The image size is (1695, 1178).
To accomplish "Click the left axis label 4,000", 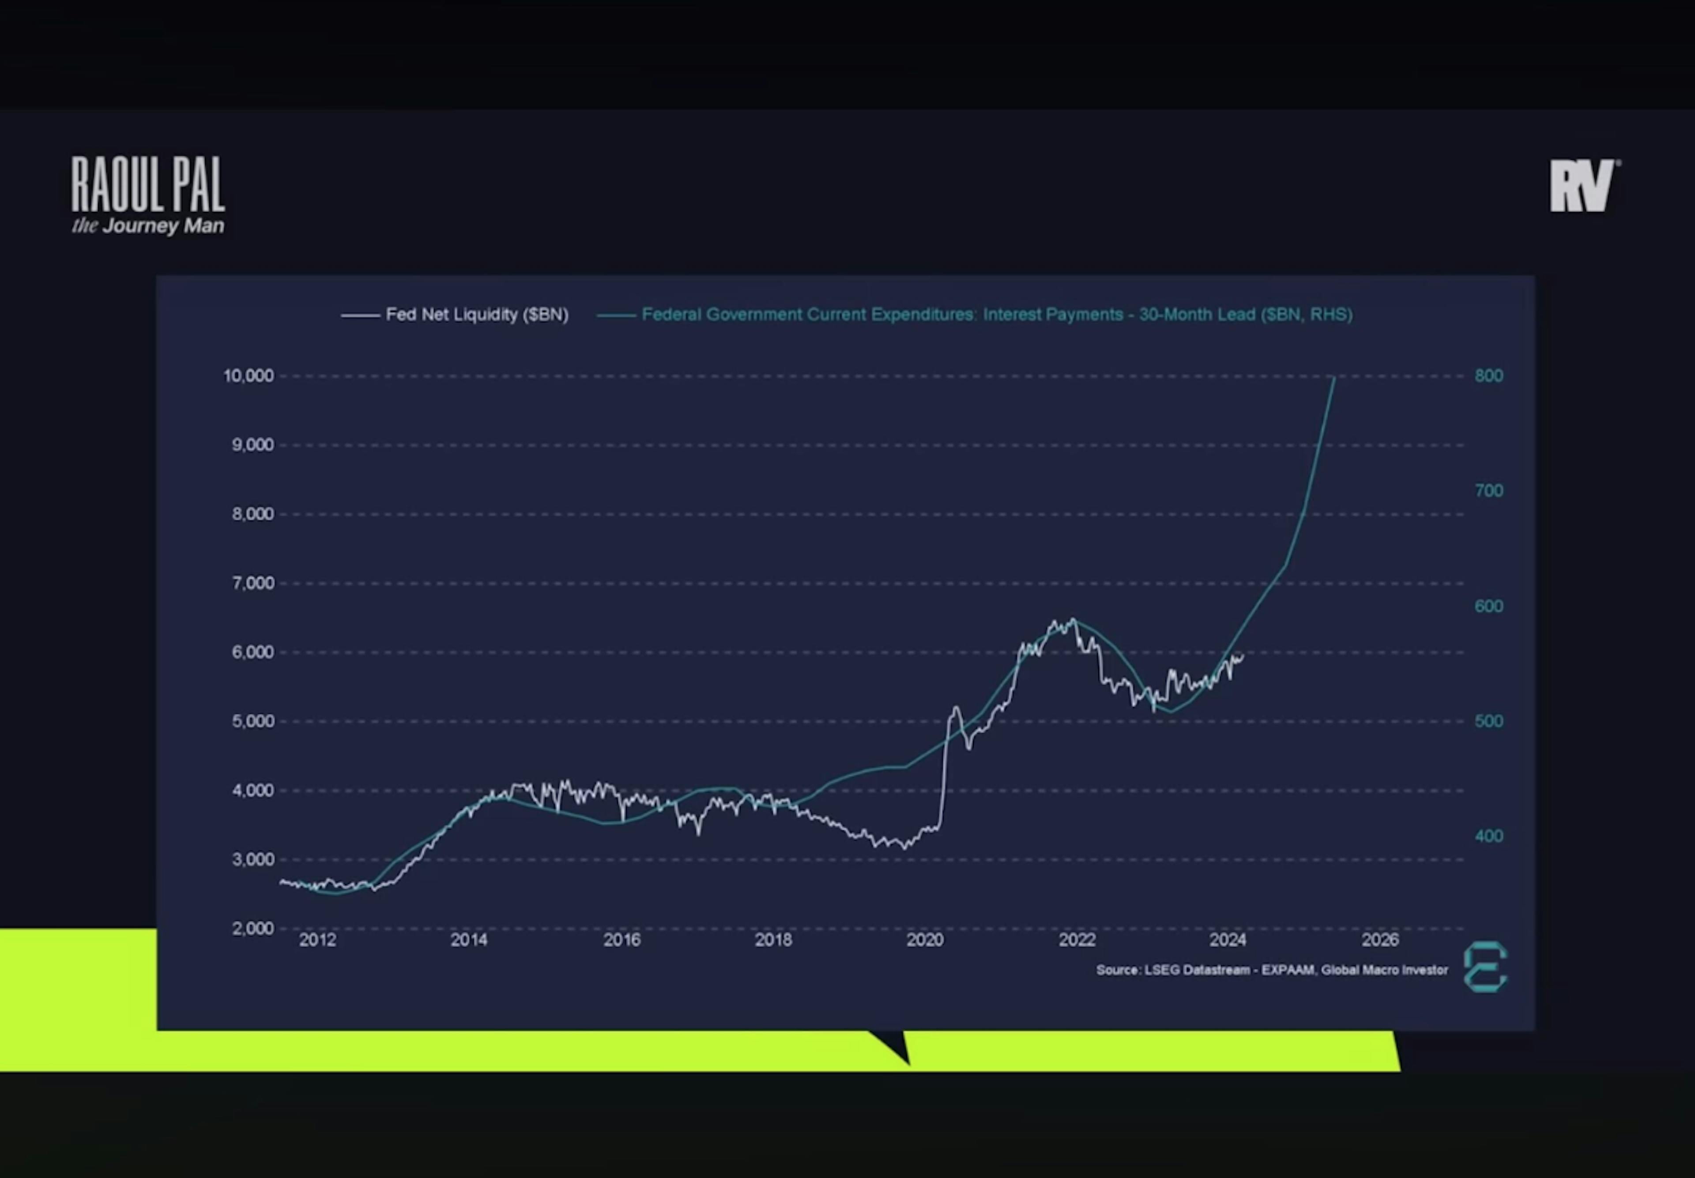I will pos(252,790).
